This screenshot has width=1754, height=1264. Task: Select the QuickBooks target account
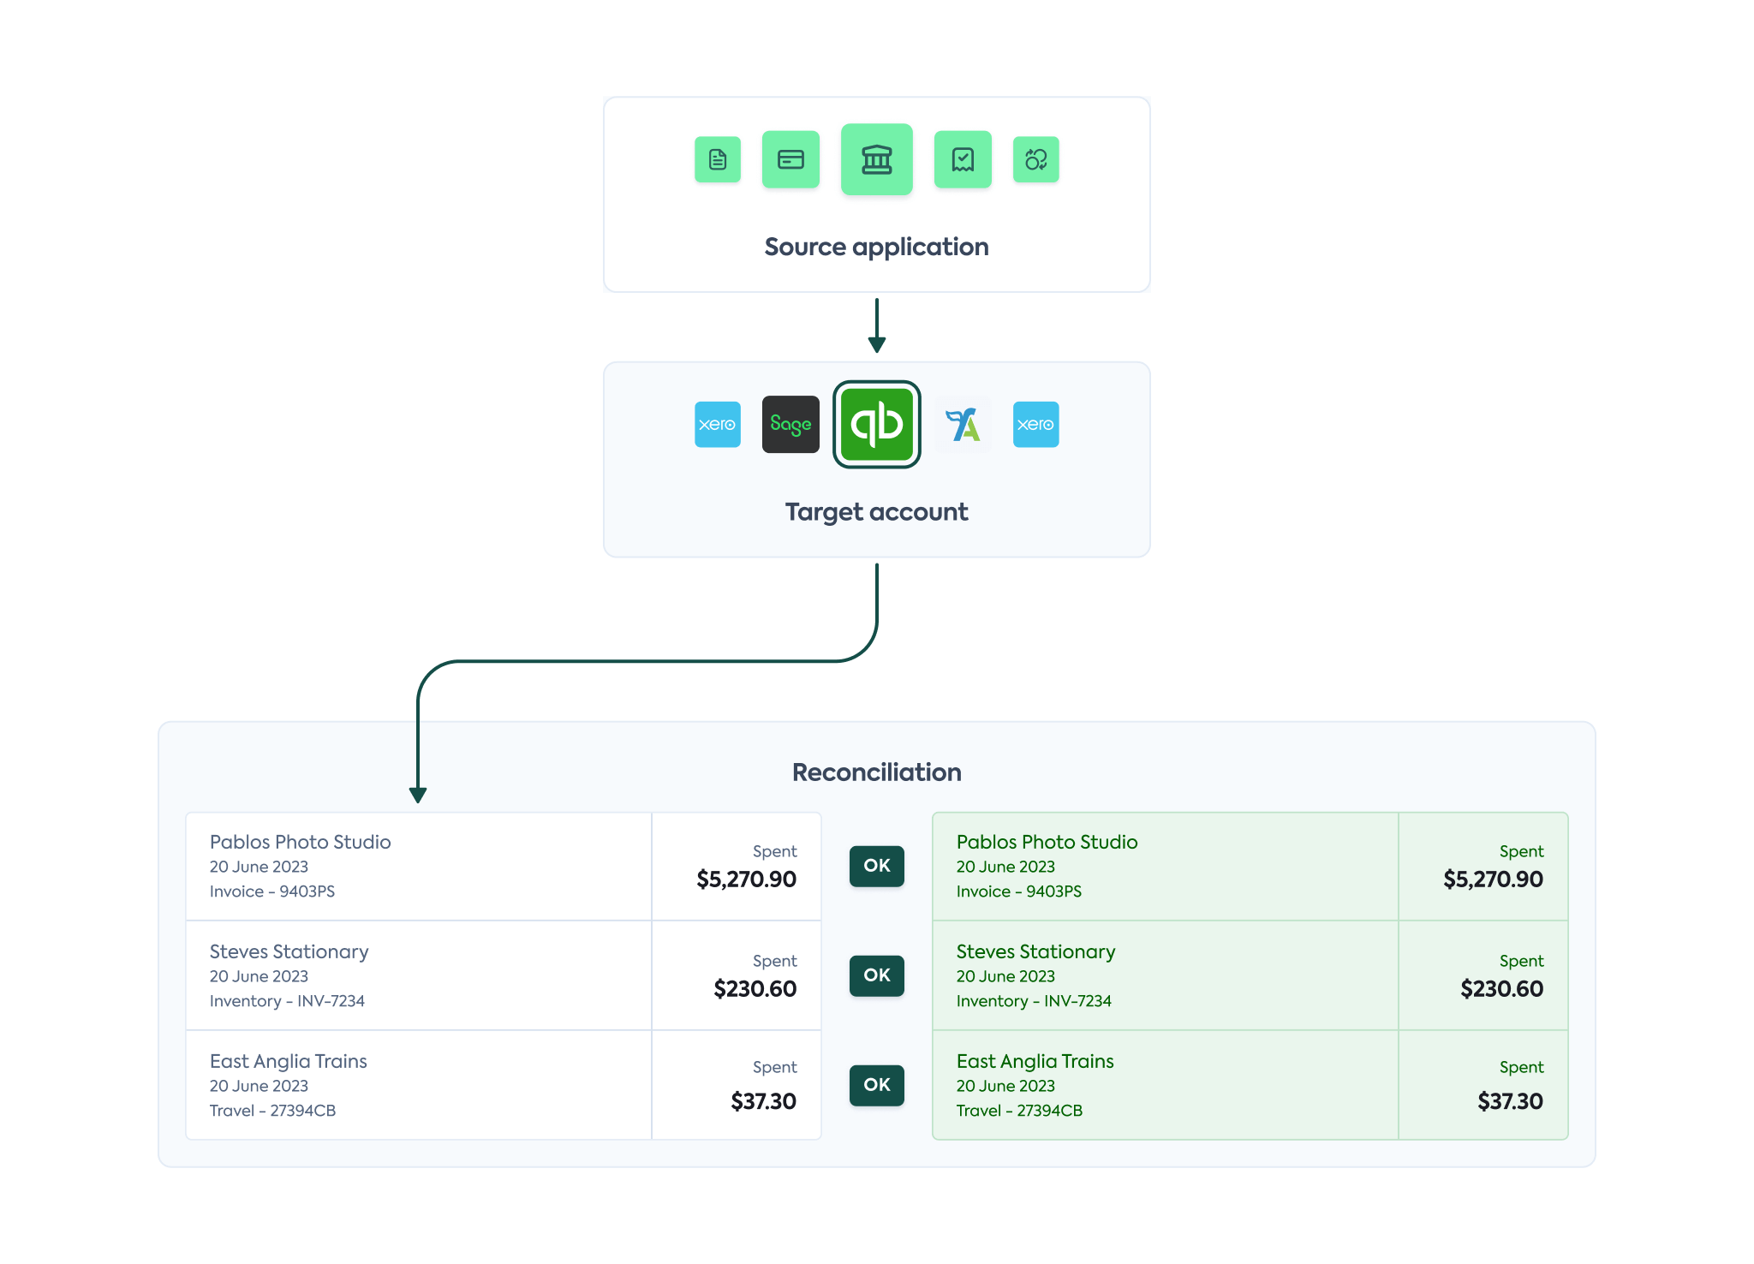(876, 424)
